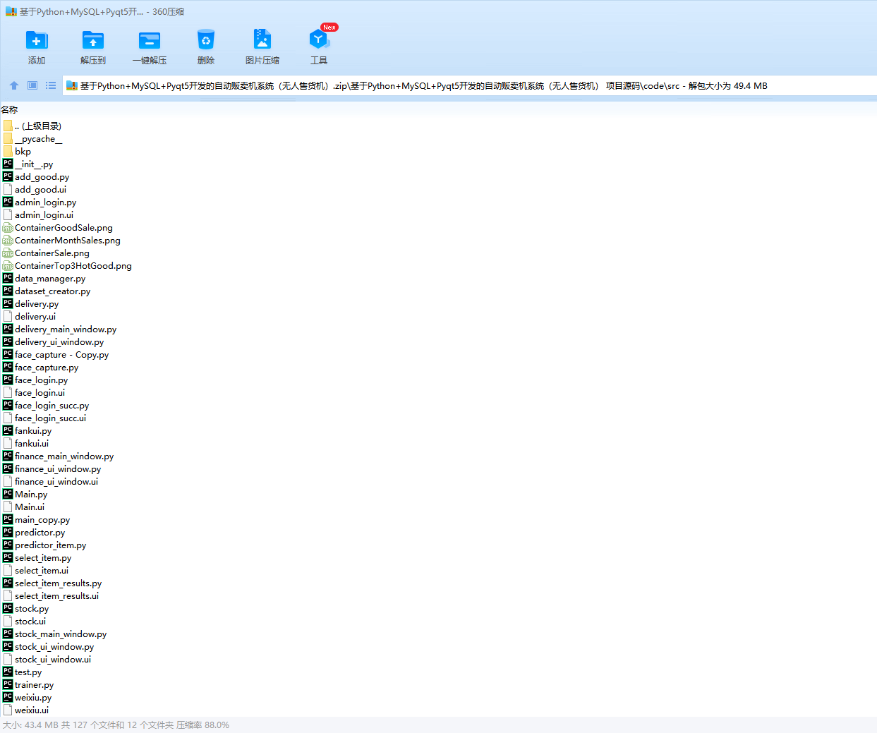Viewport: 877px width, 733px height.
Task: Open the 工具 (Tools) icon with New badge
Action: click(x=319, y=40)
